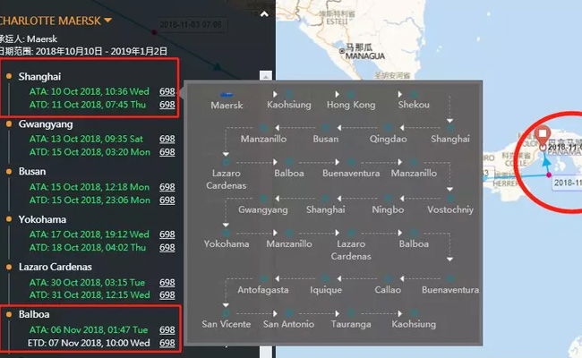Collapse the panel with the up chevron
This screenshot has width=582, height=358.
click(x=264, y=14)
